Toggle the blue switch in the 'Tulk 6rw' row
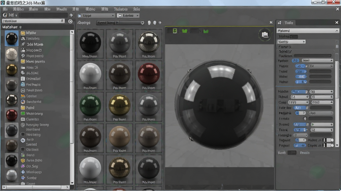Viewport: 341px width, 191px height. pyautogui.click(x=301, y=108)
